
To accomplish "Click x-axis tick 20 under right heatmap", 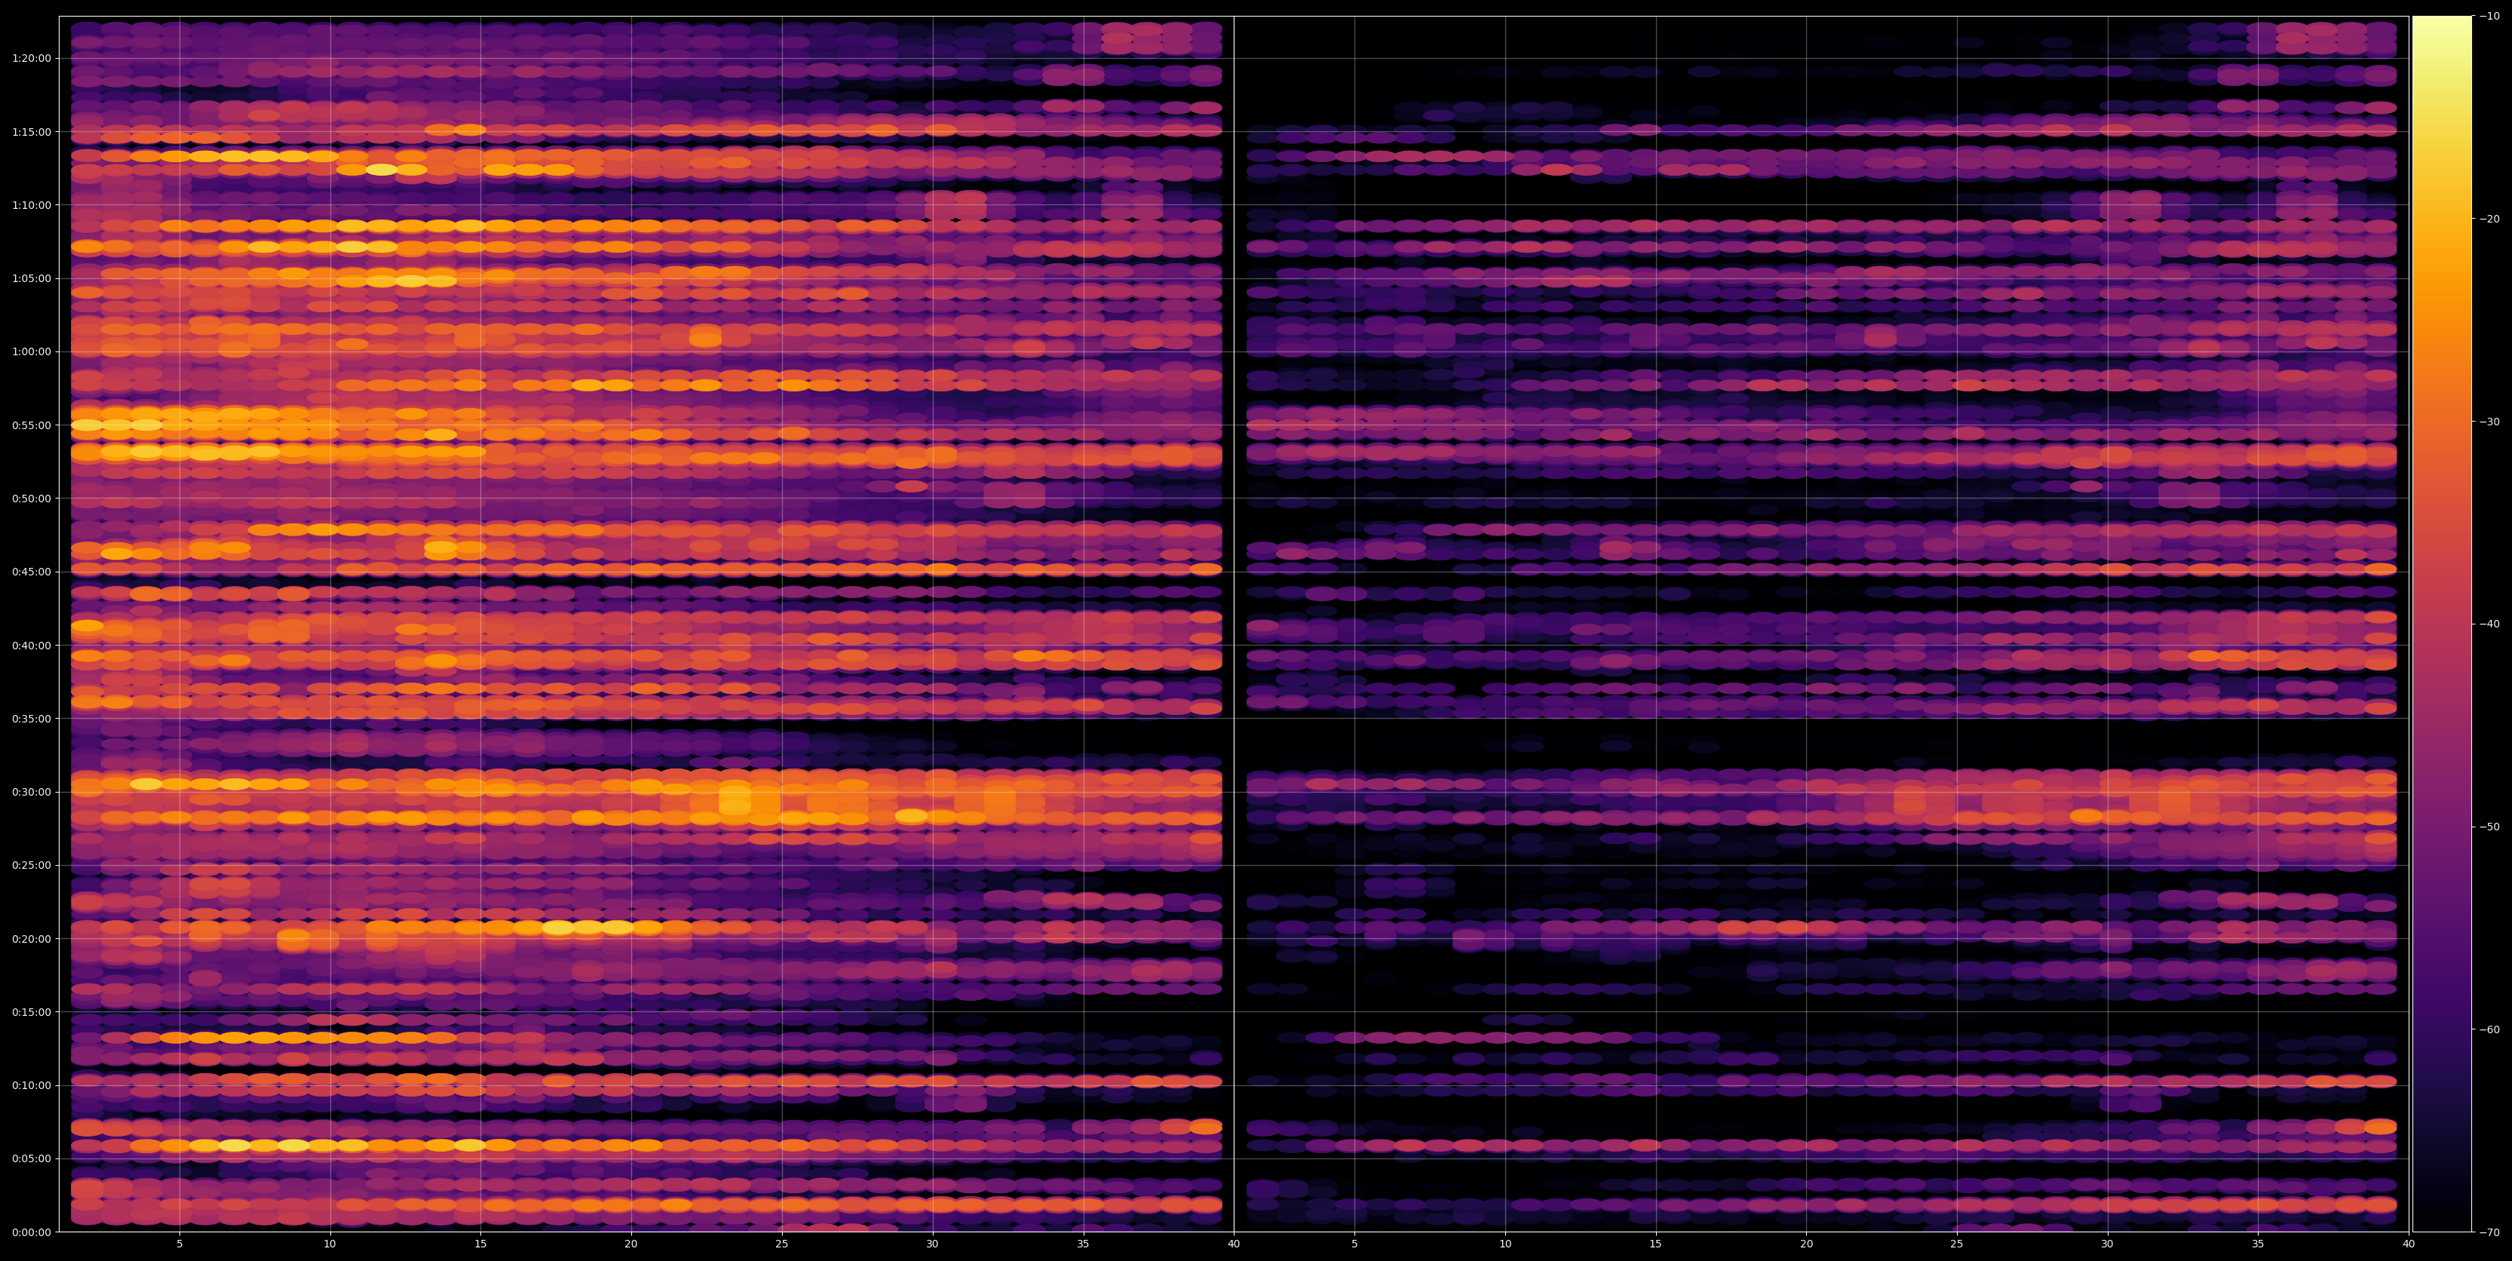I will pos(1806,1244).
